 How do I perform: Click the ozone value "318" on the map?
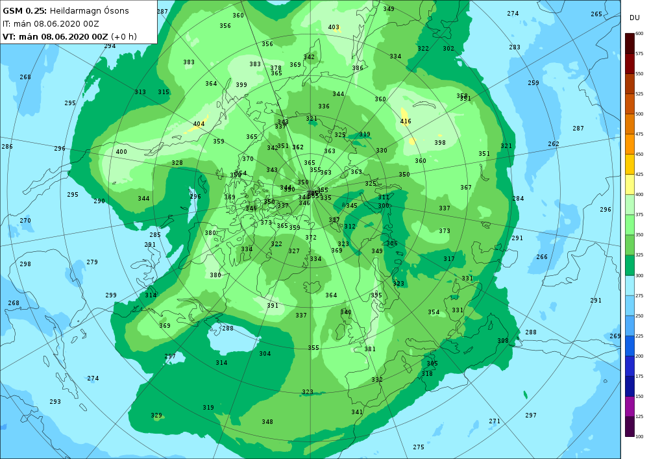click(x=427, y=374)
